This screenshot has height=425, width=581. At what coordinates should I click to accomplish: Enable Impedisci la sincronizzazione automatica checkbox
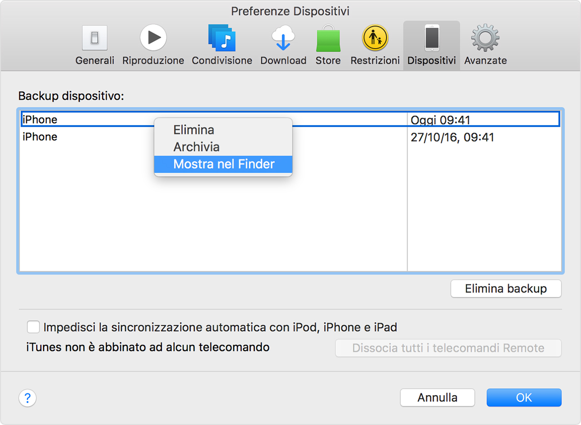(x=34, y=327)
